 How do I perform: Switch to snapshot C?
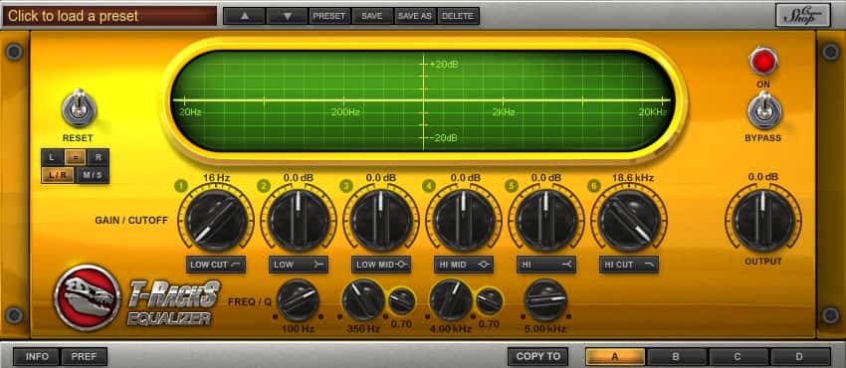(739, 356)
